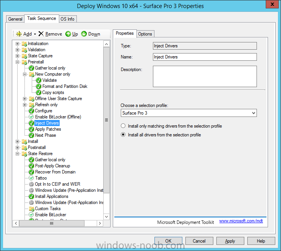Click the green Down arrow icon
Image resolution: width=281 pixels, height=251 pixels.
(x=84, y=34)
